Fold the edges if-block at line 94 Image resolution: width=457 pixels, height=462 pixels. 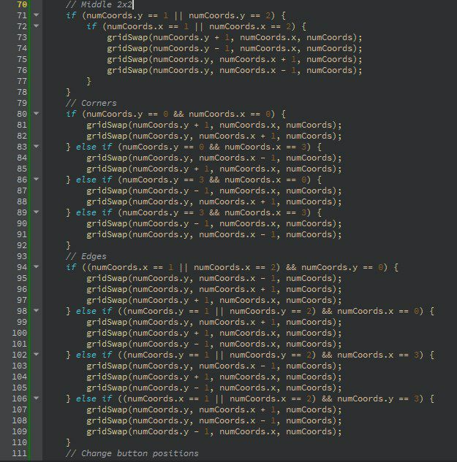pyautogui.click(x=37, y=266)
